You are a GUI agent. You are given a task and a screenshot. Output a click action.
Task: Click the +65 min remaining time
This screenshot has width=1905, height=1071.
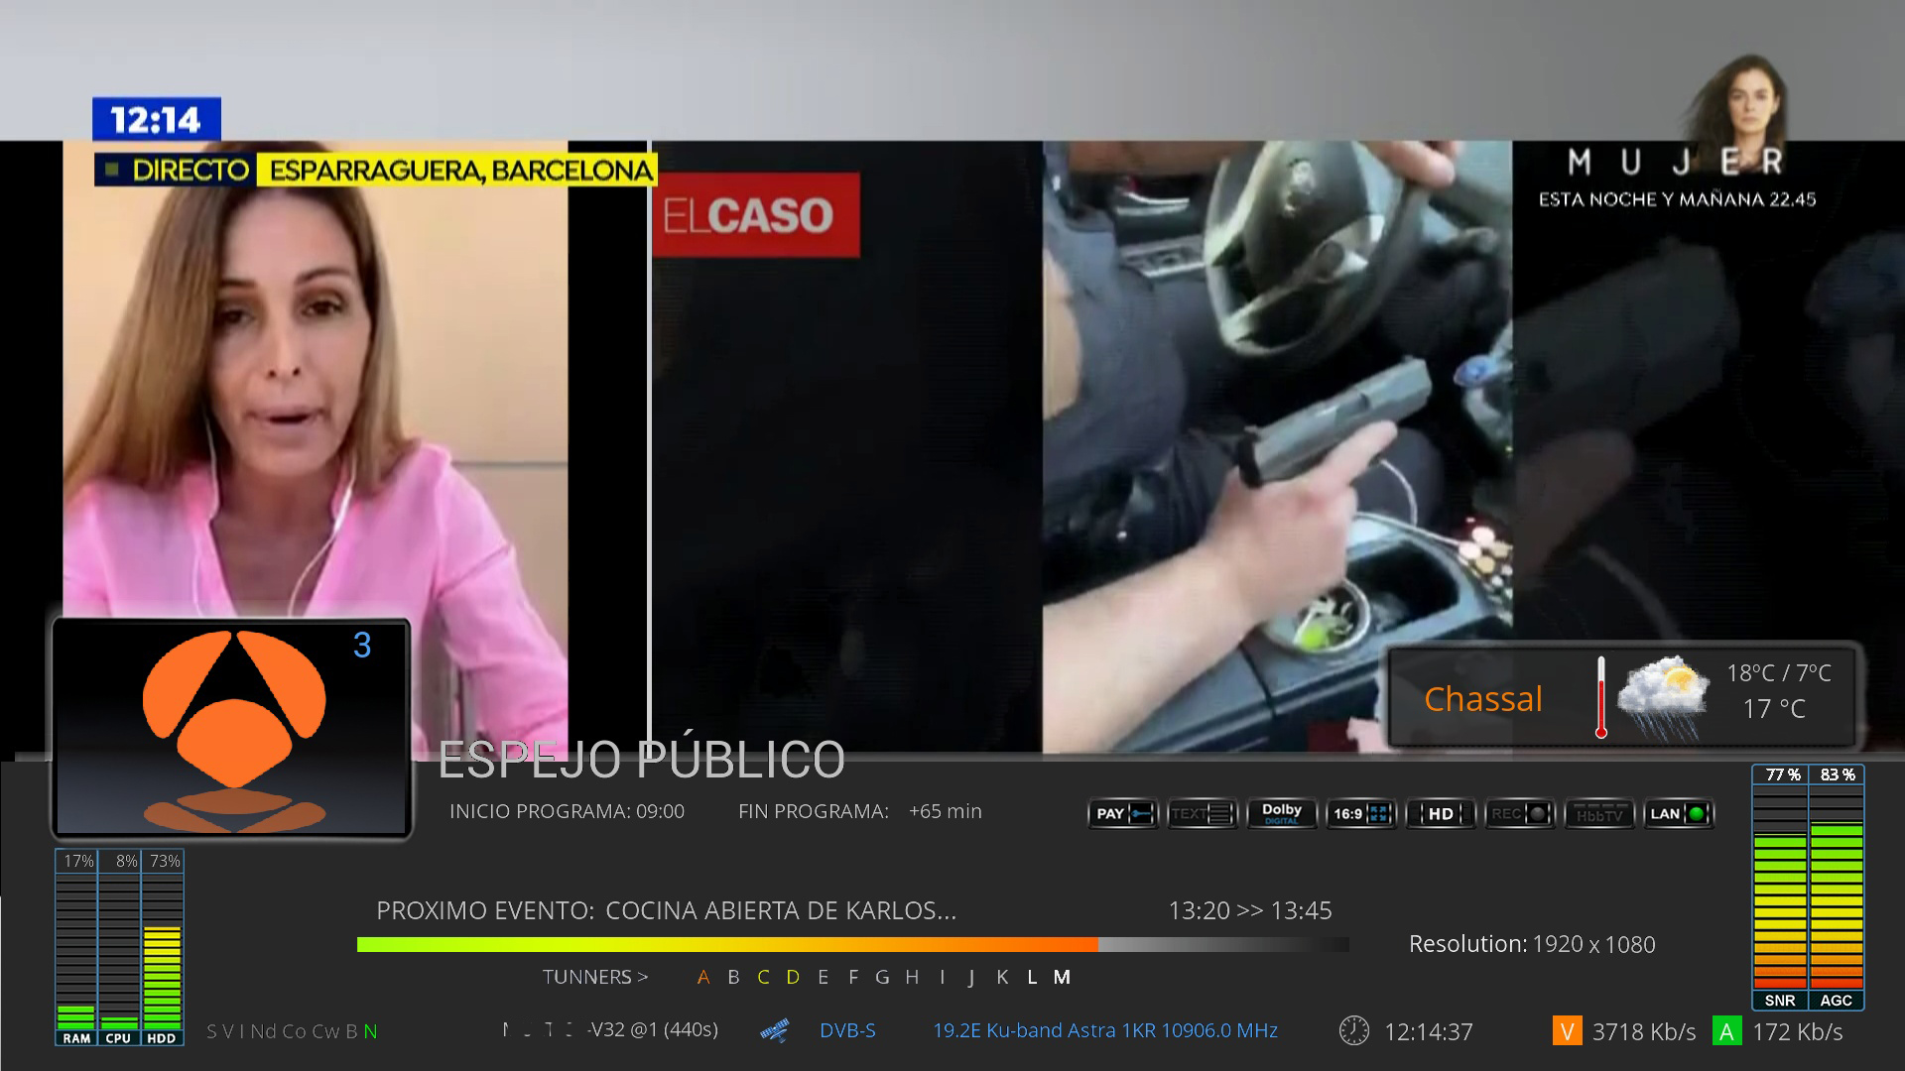tap(946, 811)
